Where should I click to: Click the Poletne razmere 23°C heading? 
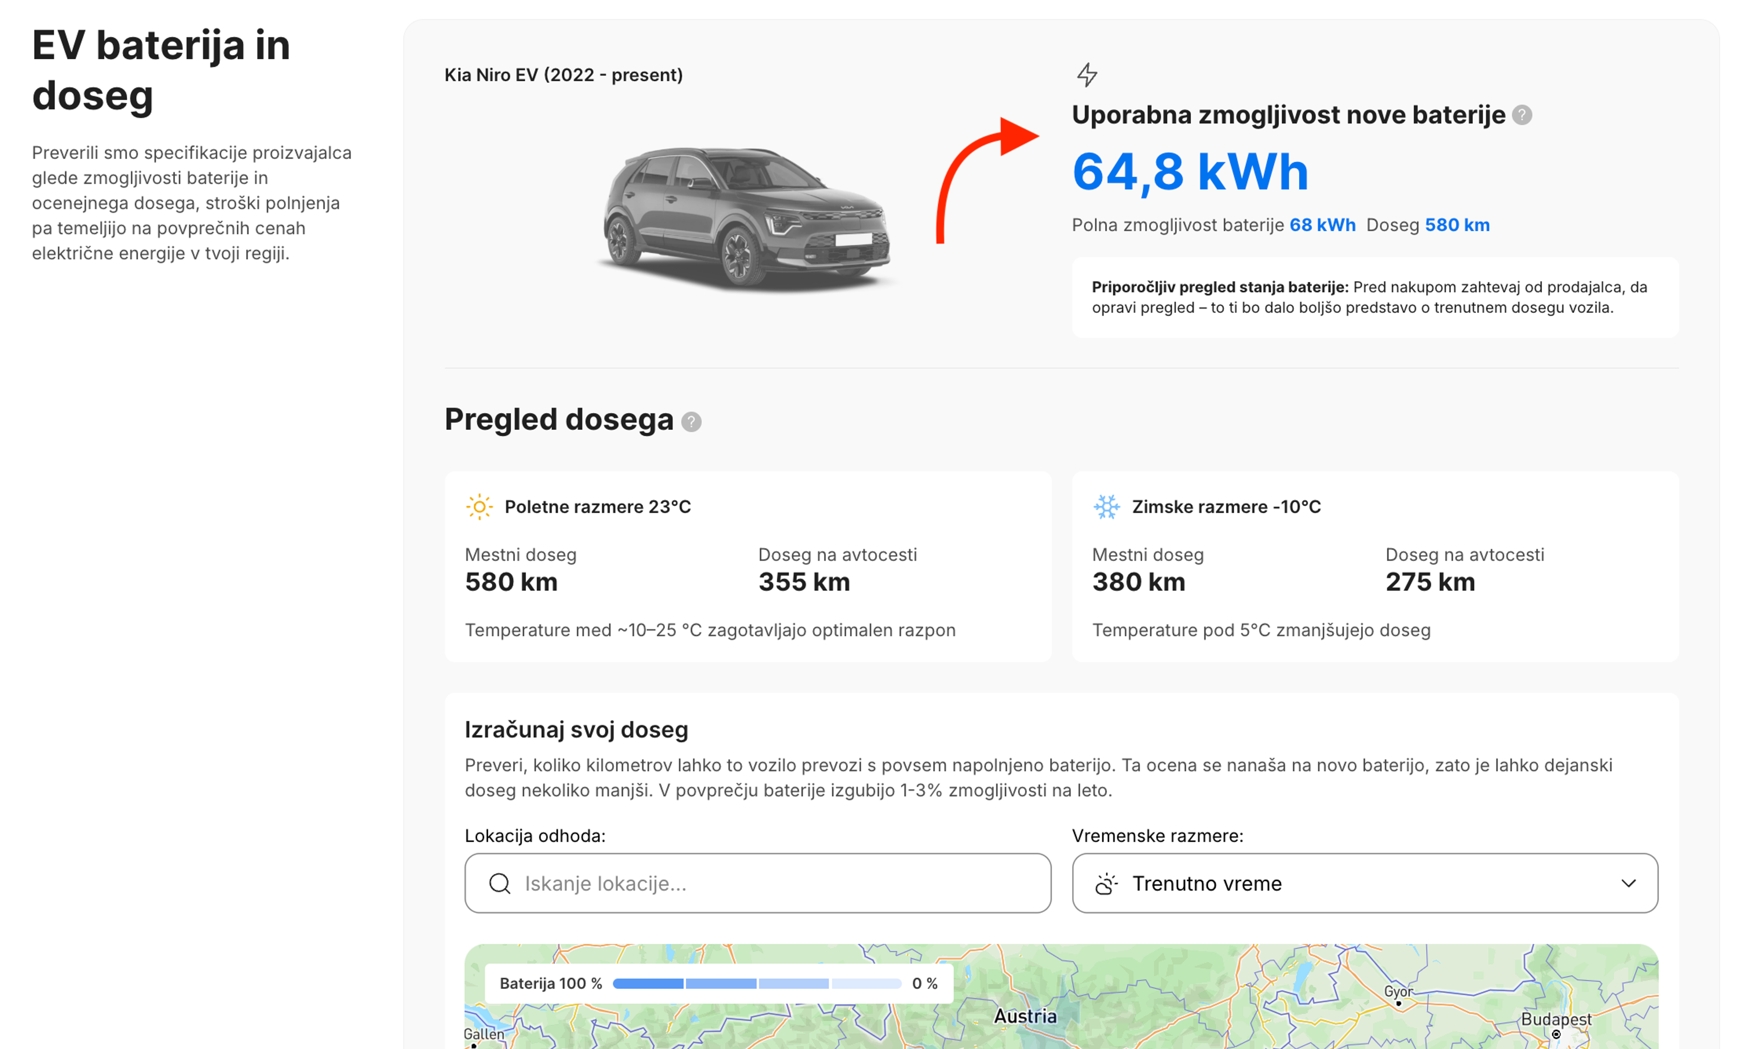598,507
